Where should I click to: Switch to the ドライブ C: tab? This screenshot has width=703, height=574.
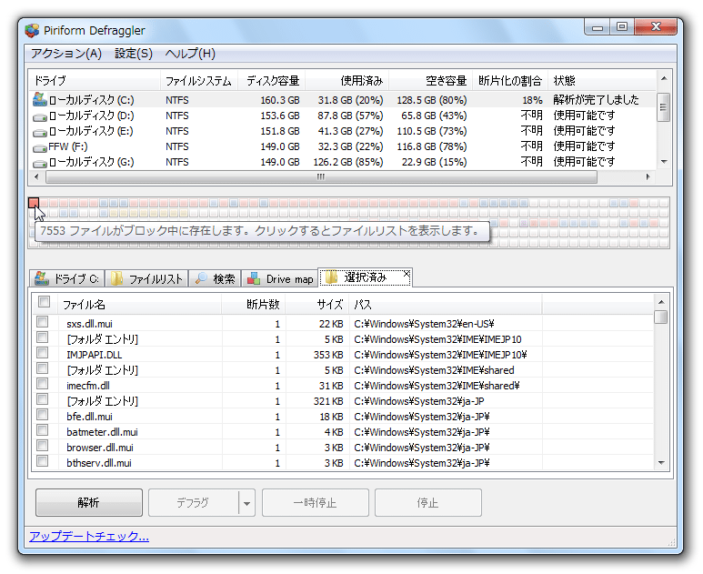tap(67, 278)
